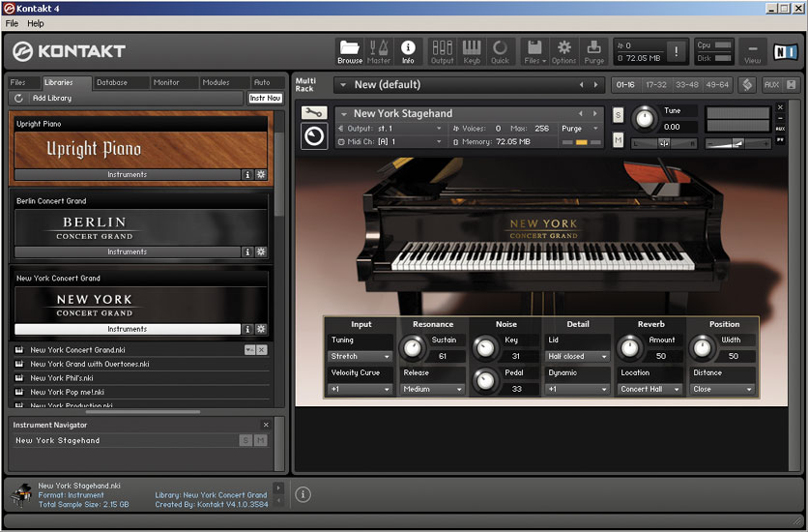
Task: Click the instrument volume slider
Action: click(738, 144)
